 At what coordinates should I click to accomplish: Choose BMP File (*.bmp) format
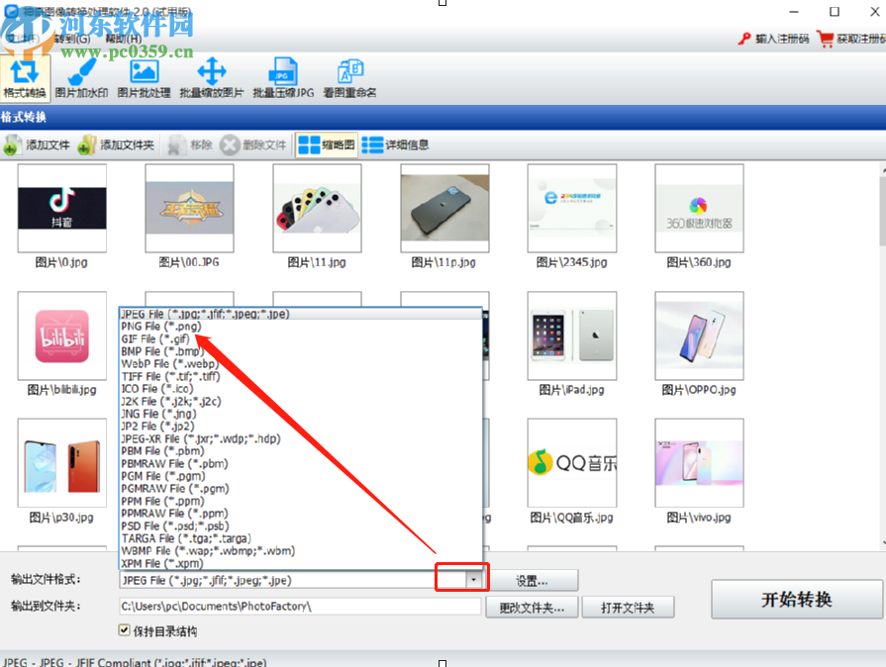301,351
